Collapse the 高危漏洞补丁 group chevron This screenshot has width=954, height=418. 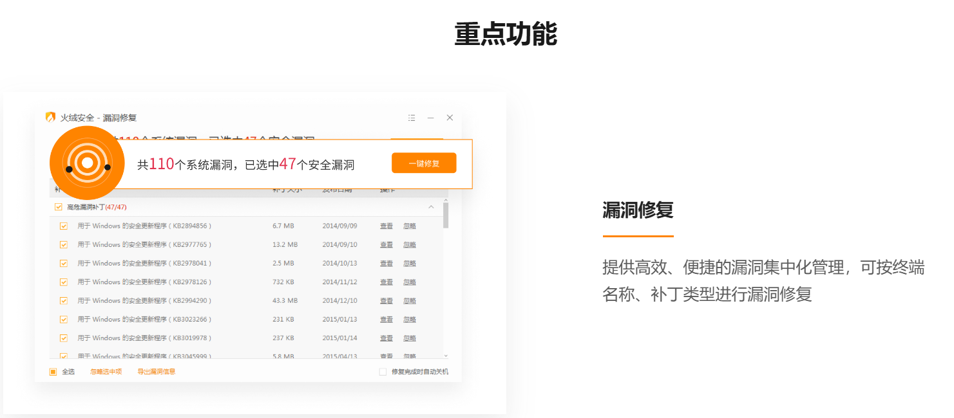click(431, 207)
